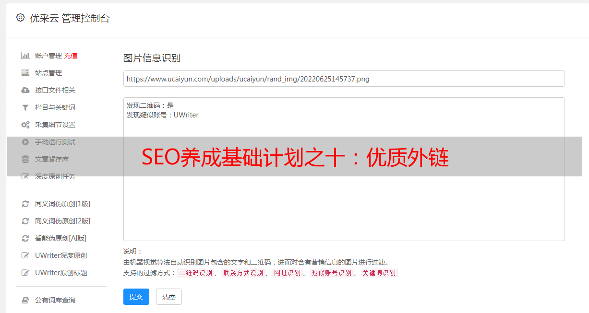
Task: Click the edit icon for UWriter深度原创
Action: (25, 255)
